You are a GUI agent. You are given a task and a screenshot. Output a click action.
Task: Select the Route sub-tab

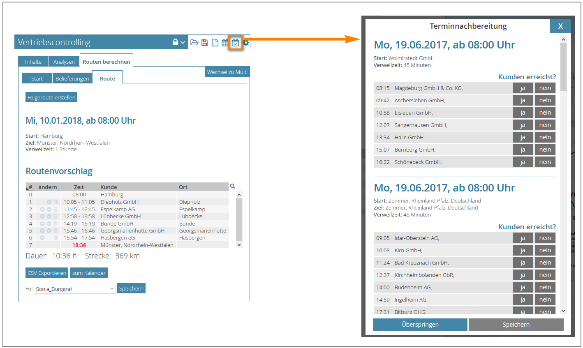point(107,78)
